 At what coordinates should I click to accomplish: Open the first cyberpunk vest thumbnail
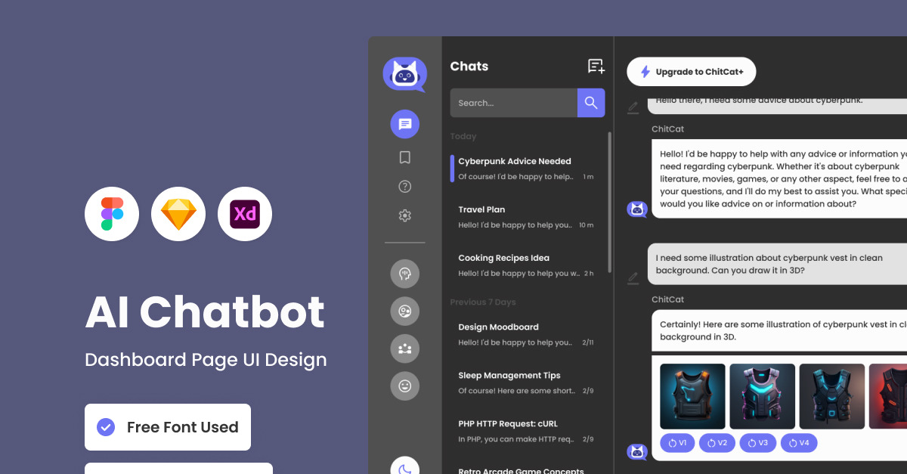pos(692,396)
